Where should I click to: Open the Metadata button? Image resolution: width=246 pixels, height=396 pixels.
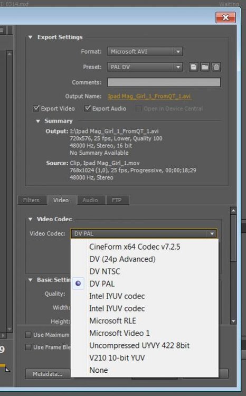48,374
